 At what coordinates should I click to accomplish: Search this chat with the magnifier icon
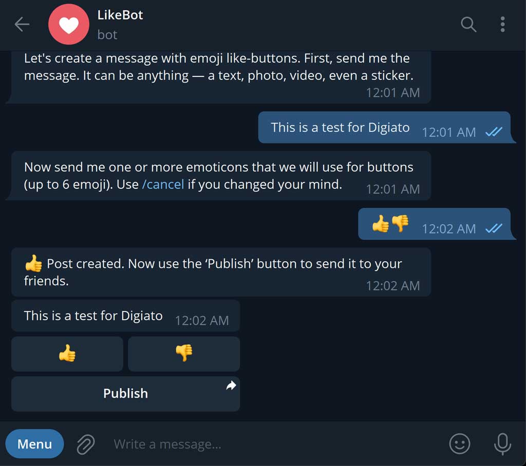(468, 25)
